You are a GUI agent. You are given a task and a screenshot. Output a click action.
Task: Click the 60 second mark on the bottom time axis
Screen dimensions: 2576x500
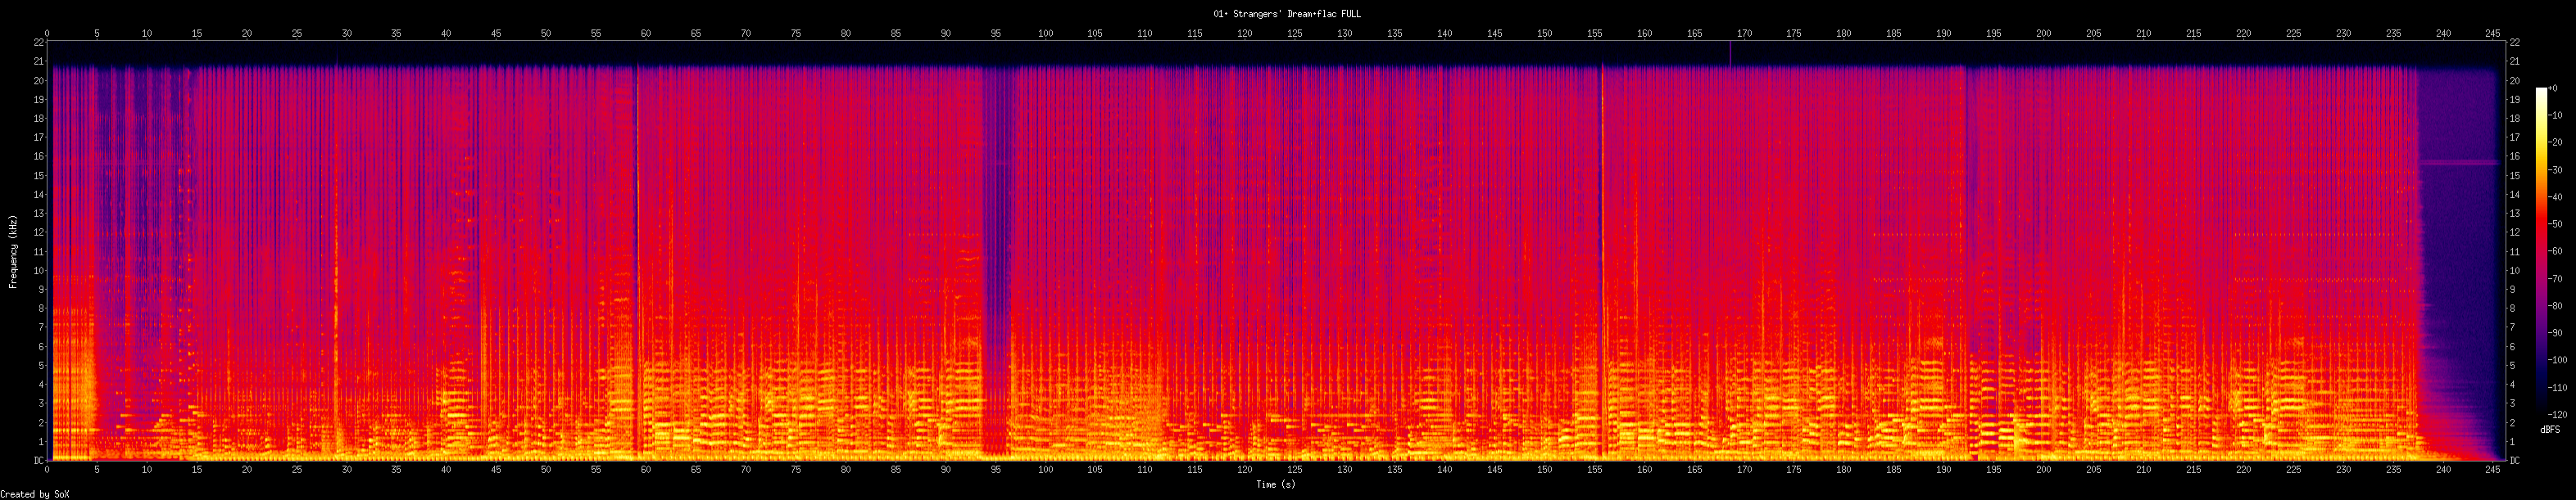(646, 469)
